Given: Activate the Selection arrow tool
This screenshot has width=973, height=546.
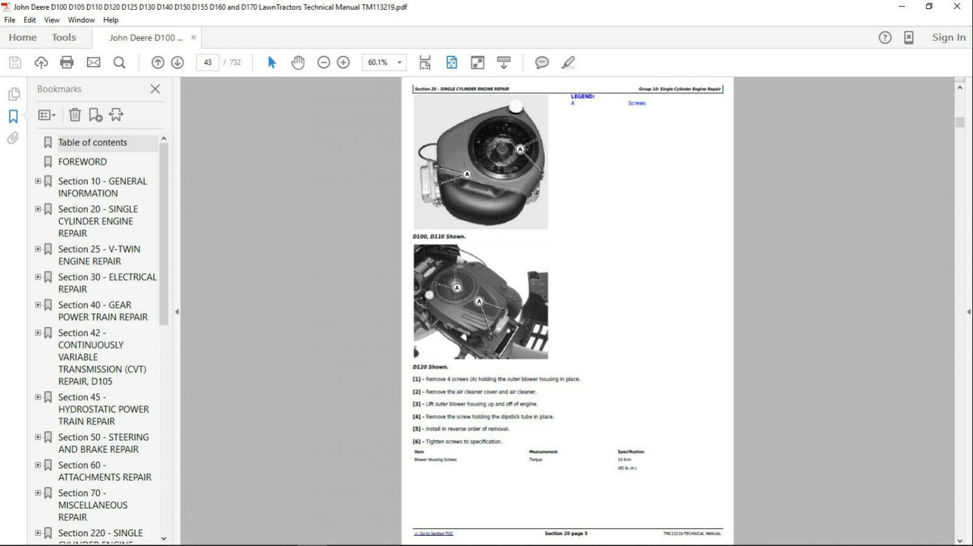Looking at the screenshot, I should click(x=272, y=62).
